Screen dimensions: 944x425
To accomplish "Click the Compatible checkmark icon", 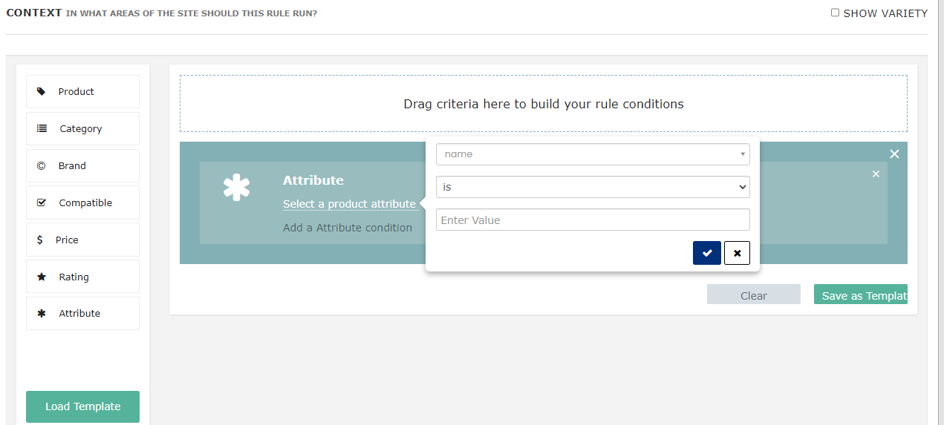I will tap(42, 202).
